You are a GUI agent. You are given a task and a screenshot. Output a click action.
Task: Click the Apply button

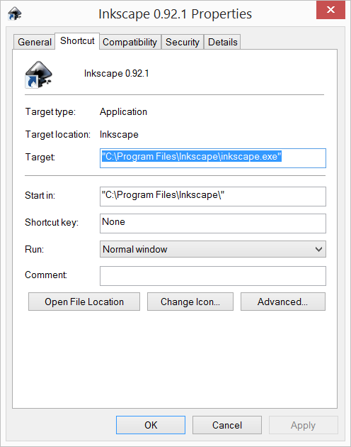303,425
